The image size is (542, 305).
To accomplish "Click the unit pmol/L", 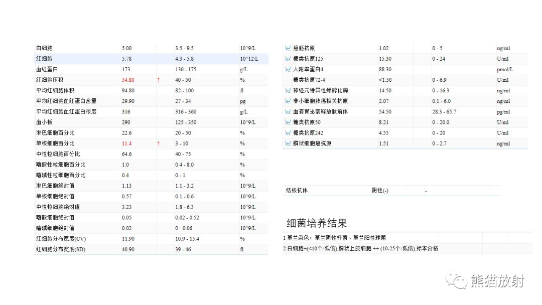I will pos(505,69).
